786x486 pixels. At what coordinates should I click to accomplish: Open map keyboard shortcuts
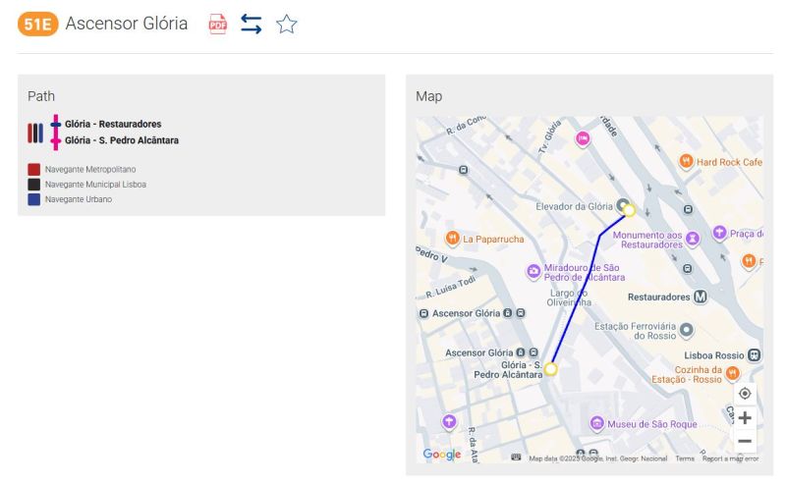[x=516, y=458]
